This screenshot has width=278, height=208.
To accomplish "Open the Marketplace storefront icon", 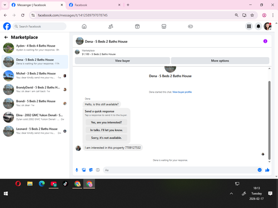I will [x=164, y=27].
